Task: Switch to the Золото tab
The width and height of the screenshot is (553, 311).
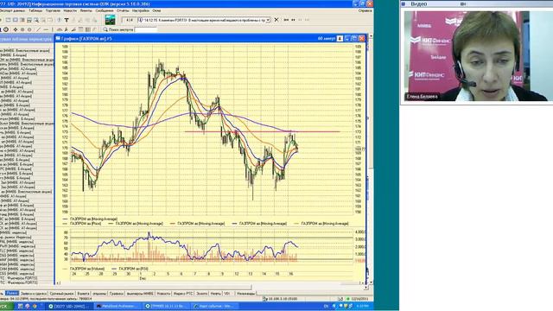Action: pyautogui.click(x=201, y=294)
